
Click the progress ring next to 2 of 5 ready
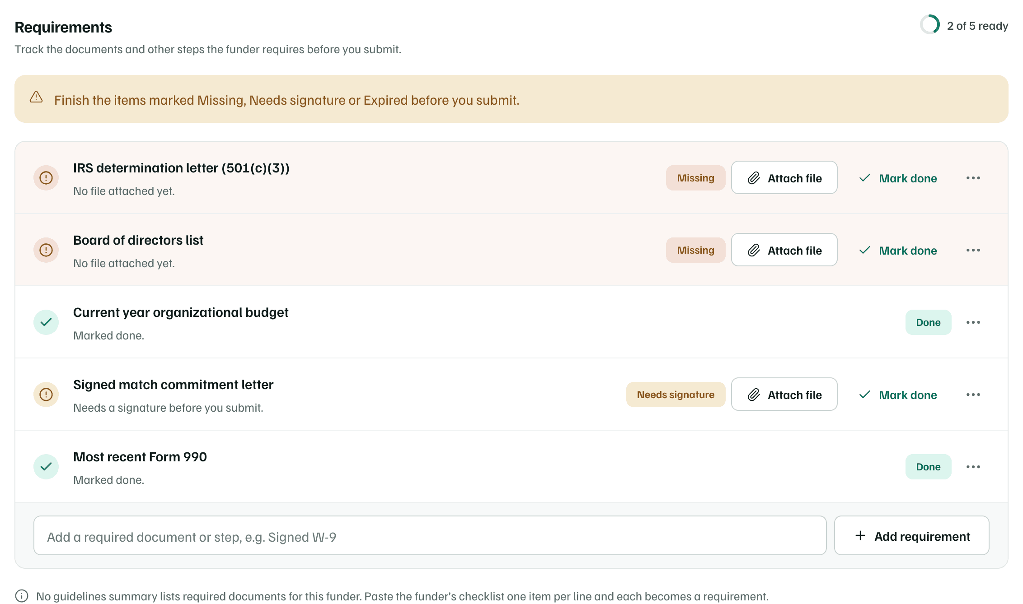(930, 25)
